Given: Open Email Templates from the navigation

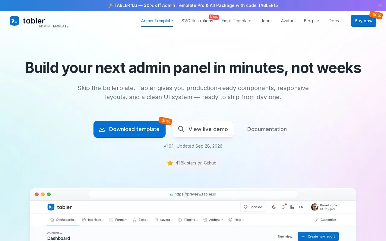Looking at the screenshot, I should 238,21.
